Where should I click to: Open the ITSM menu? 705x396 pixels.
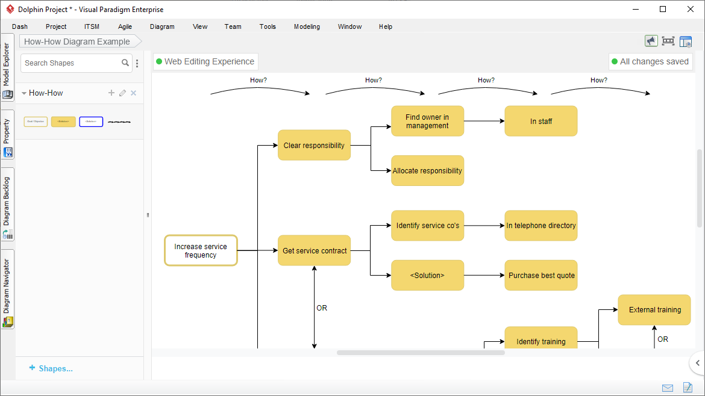coord(92,26)
